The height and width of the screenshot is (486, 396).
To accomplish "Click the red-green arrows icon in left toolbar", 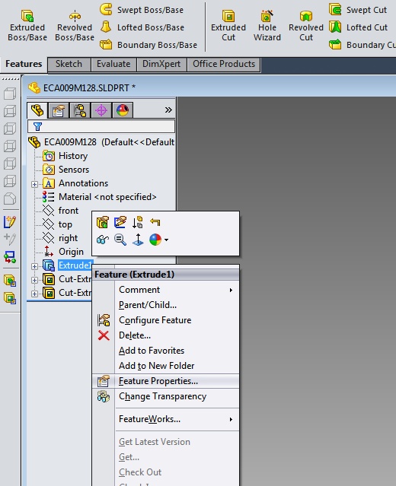I will [10, 256].
